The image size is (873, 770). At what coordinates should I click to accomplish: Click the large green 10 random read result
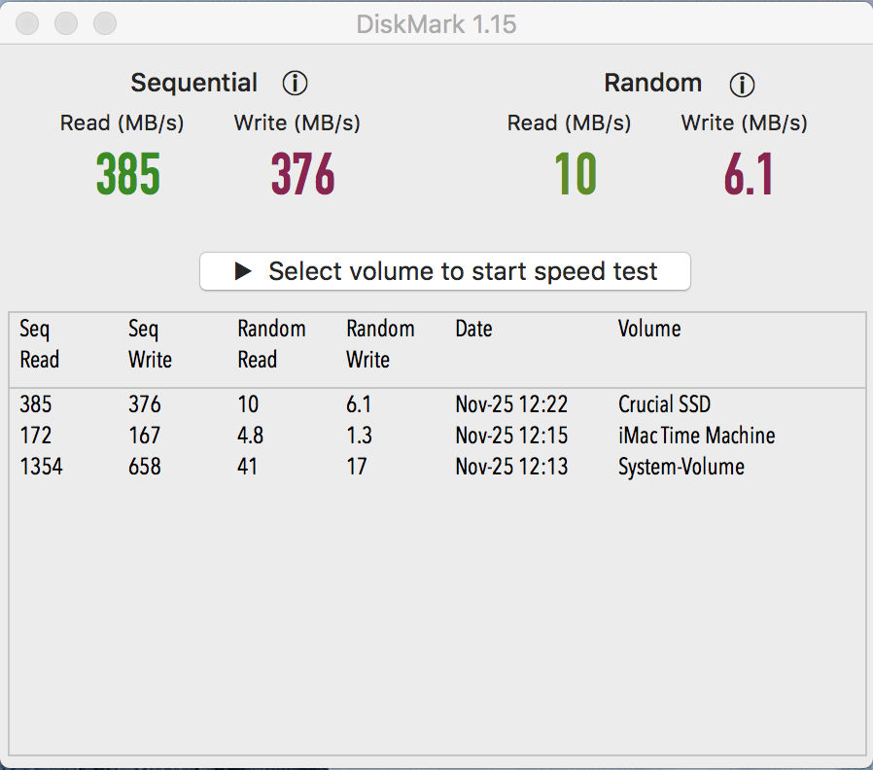click(x=576, y=174)
